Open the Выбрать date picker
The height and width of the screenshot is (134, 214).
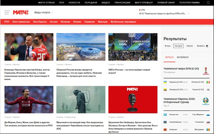pos(202,46)
